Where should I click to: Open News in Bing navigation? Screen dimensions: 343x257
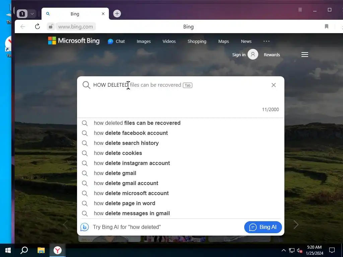(246, 41)
